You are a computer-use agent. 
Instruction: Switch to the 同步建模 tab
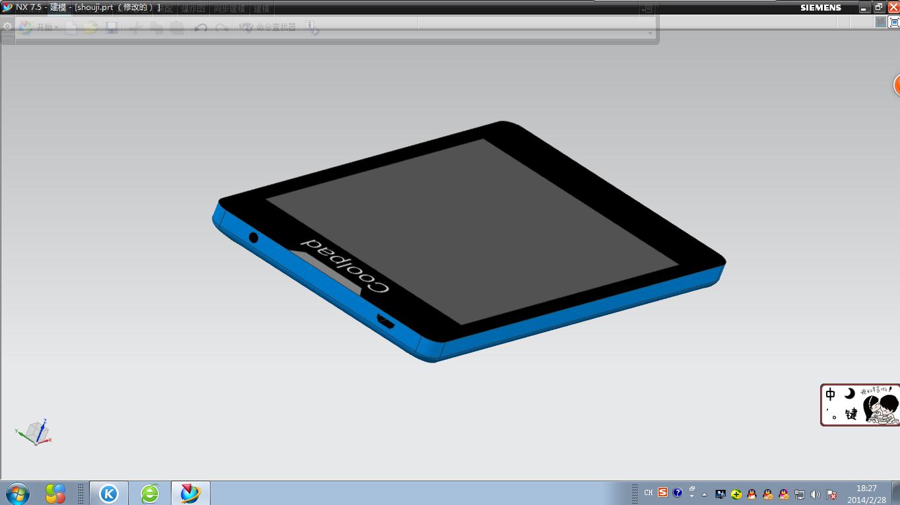(229, 9)
